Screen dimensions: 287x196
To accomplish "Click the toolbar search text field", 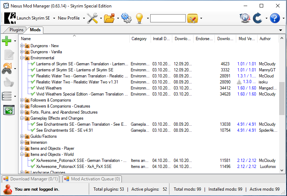I will coord(168,18).
